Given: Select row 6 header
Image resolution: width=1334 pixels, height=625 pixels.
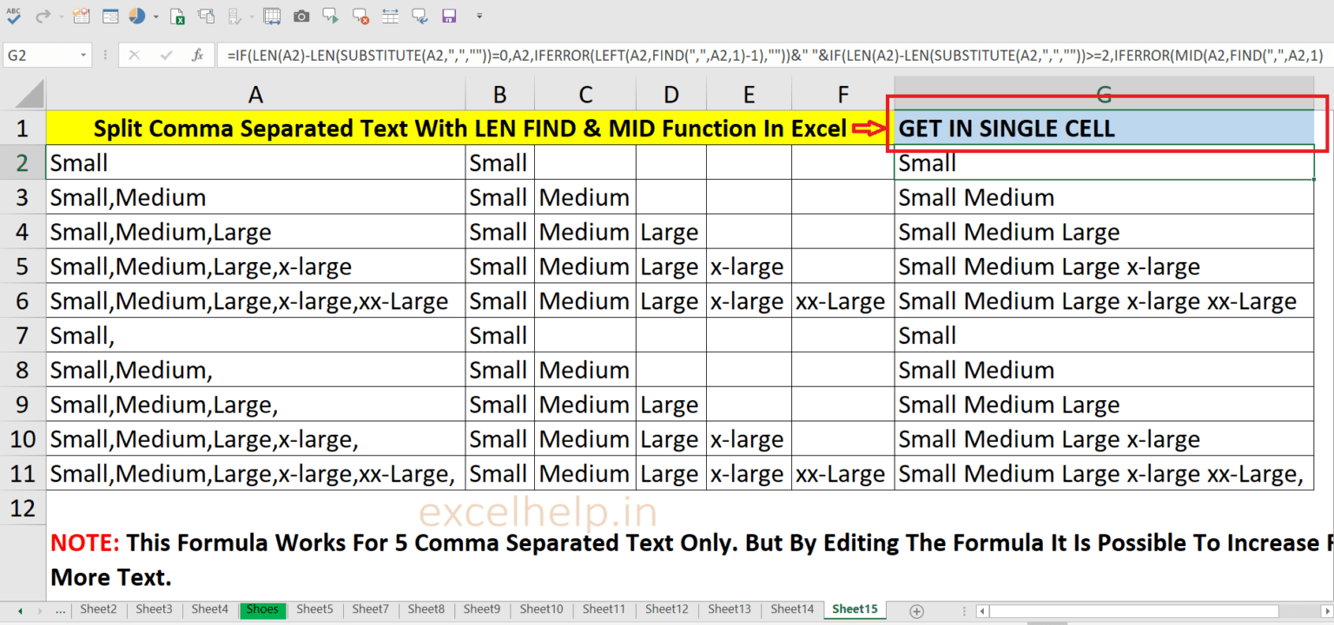Looking at the screenshot, I should 23,301.
